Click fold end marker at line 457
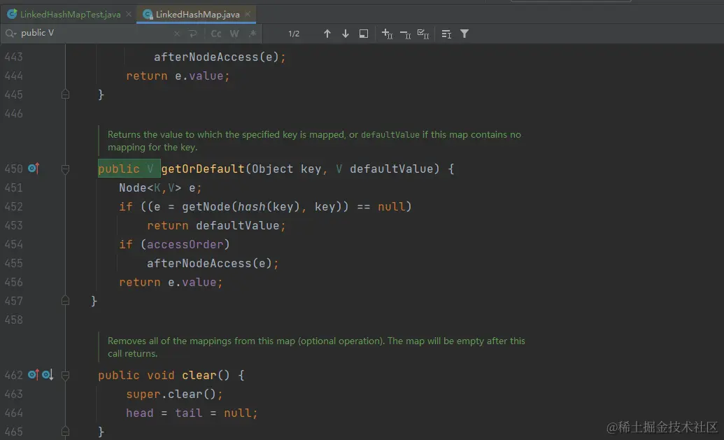Viewport: 724px width, 440px height. 65,301
